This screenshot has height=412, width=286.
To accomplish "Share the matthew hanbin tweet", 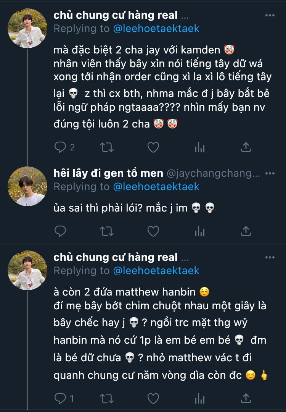I will [246, 398].
